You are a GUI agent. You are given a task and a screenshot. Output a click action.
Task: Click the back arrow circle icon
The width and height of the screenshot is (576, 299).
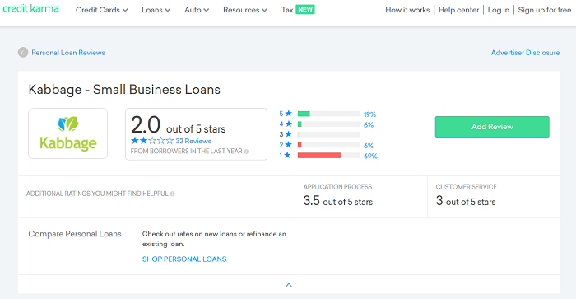(23, 52)
